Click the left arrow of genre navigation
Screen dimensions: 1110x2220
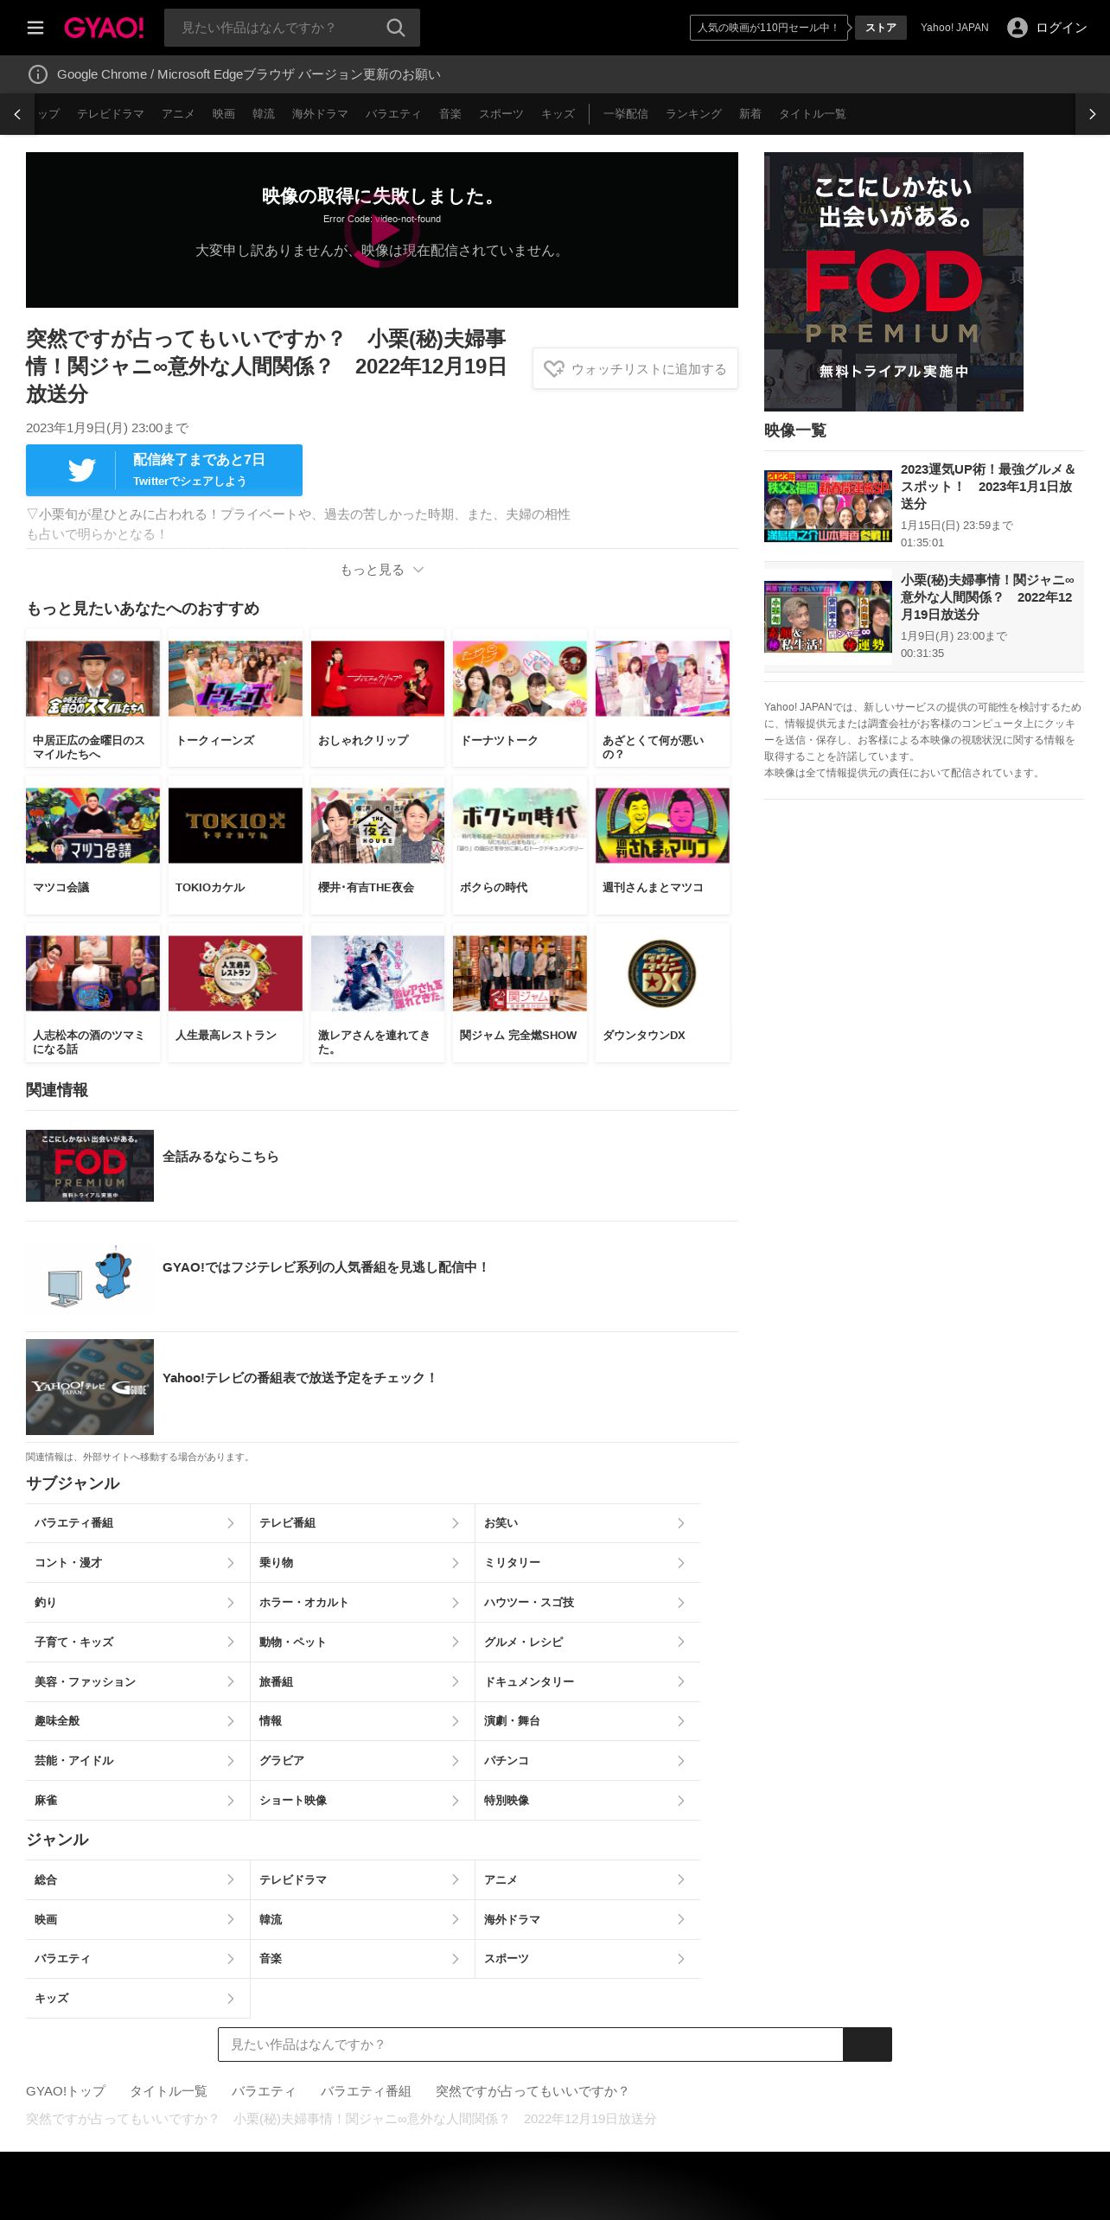coord(17,114)
